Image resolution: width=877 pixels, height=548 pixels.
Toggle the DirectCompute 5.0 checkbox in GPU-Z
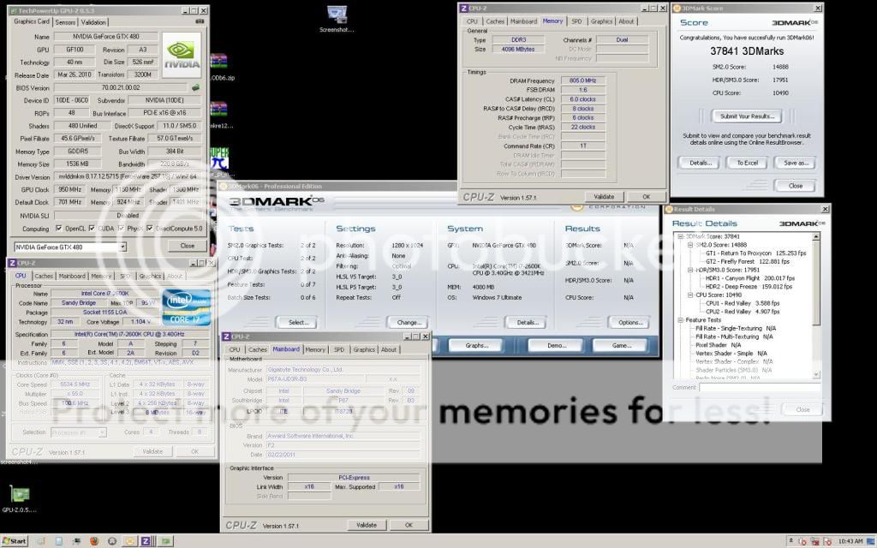pos(149,228)
